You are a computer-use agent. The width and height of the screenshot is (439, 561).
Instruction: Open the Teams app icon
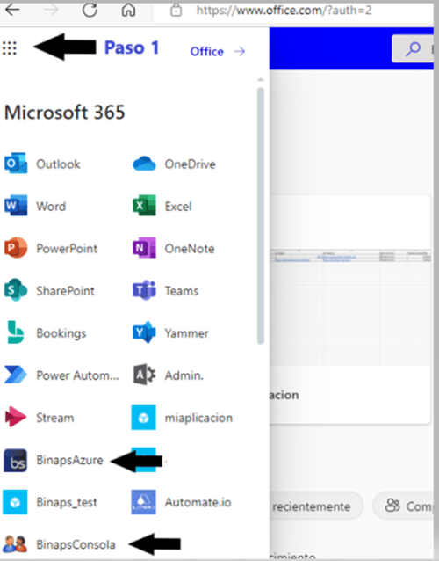click(144, 290)
